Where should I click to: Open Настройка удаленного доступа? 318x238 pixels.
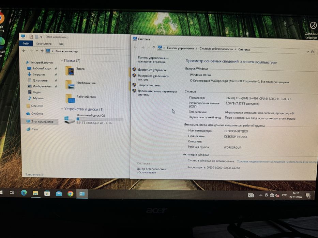coord(153,78)
